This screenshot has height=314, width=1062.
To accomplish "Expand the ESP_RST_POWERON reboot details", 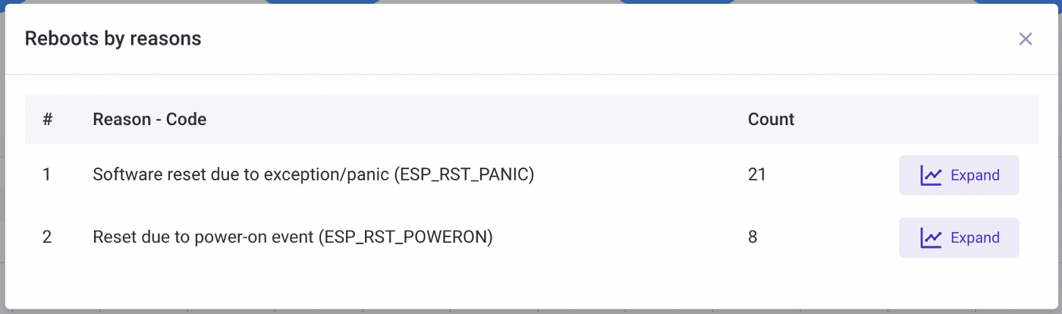I will [x=959, y=238].
